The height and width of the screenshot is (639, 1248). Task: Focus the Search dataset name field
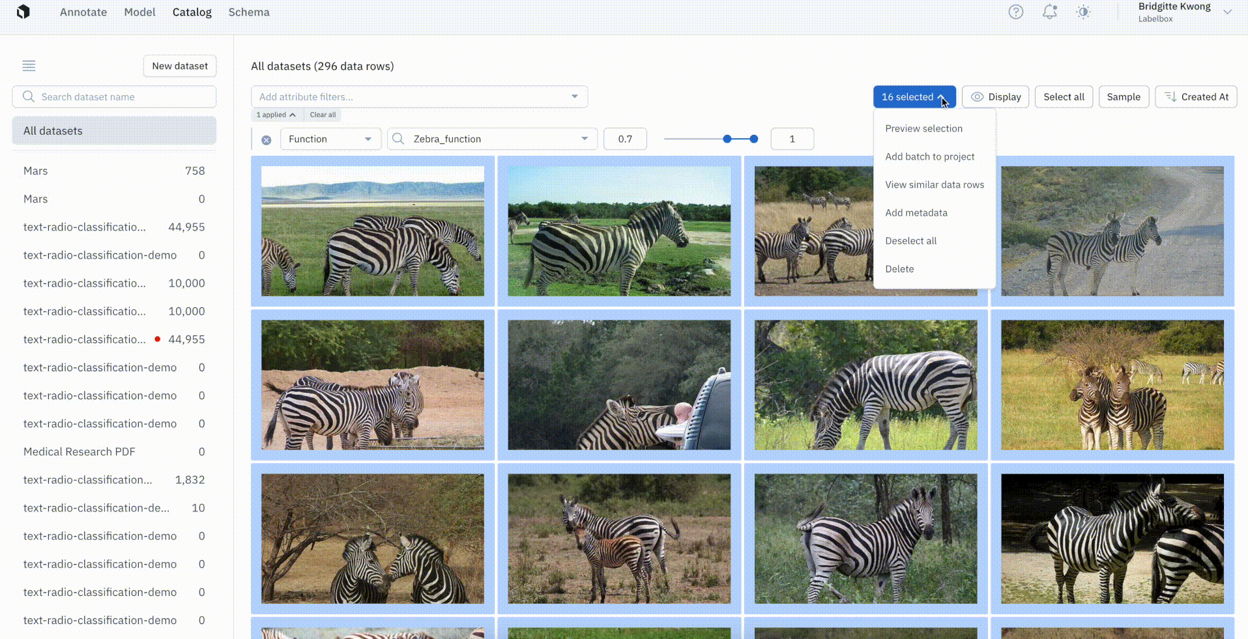[x=114, y=96]
